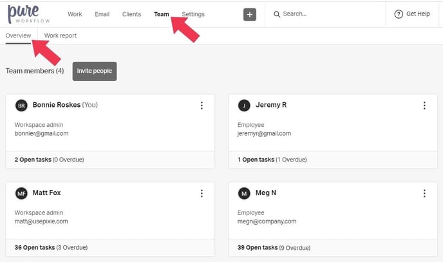Click the search magnifier icon
443x262 pixels.
[x=276, y=14]
